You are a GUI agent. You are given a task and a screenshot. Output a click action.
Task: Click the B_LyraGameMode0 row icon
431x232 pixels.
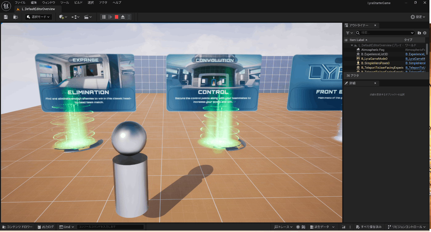[358, 58]
